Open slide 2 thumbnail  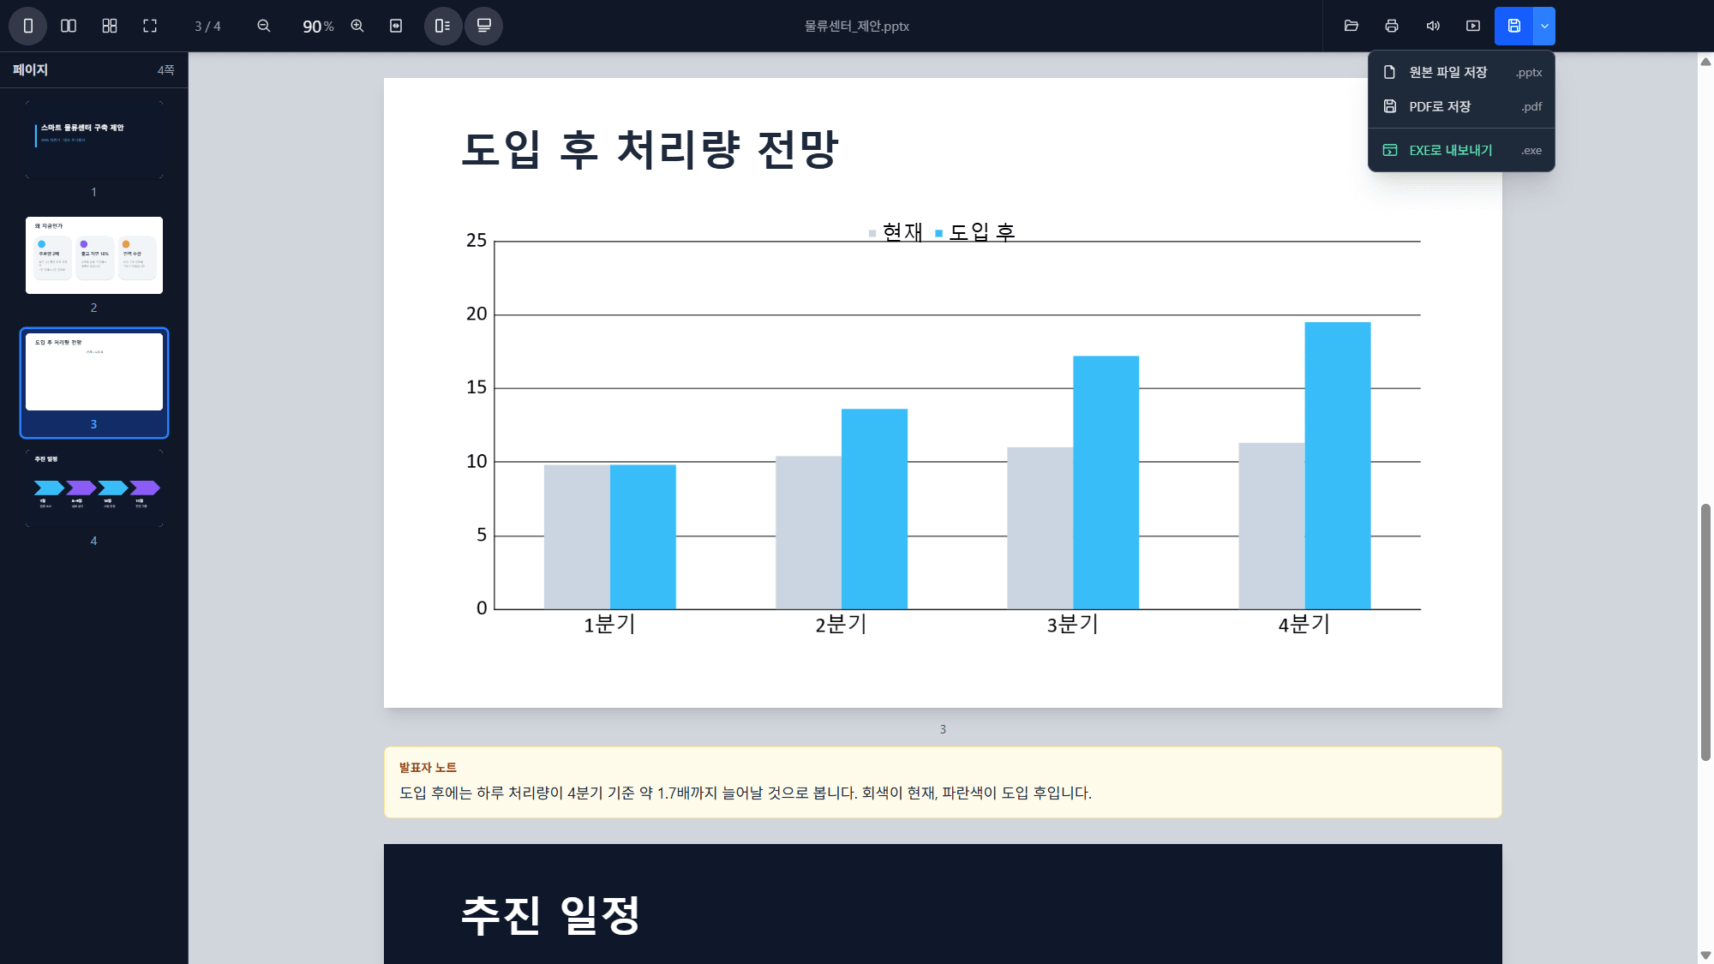[x=94, y=255]
